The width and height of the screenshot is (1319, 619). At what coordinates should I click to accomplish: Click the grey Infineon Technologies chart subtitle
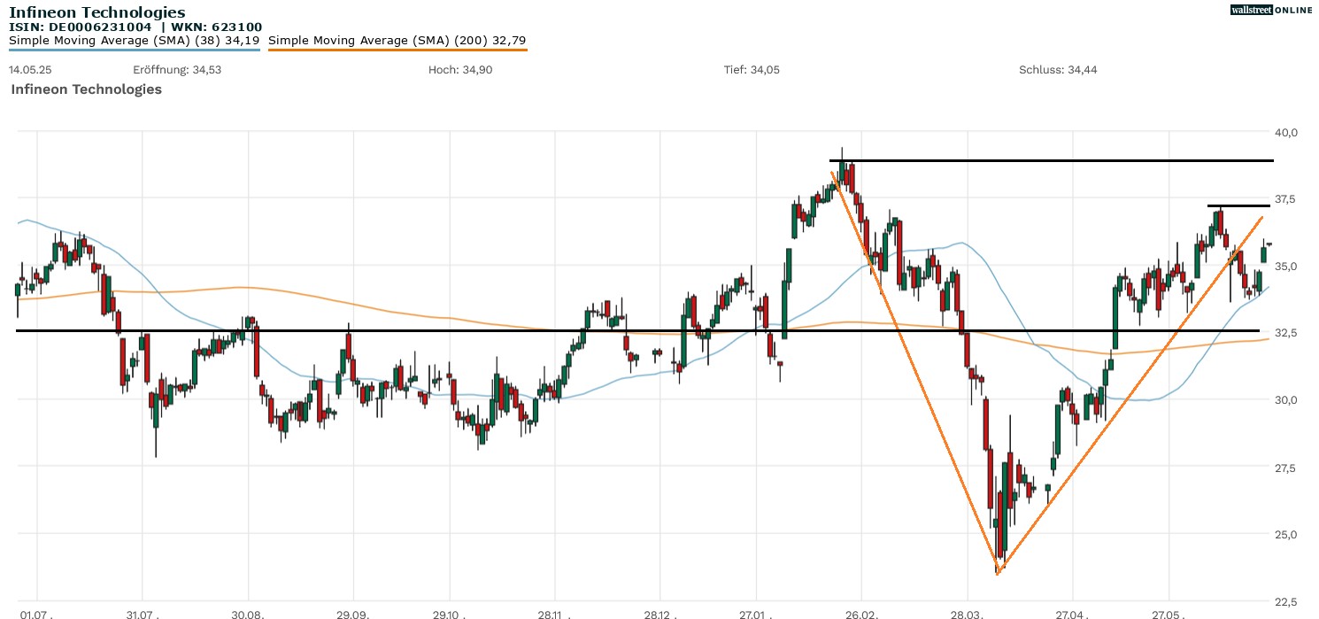point(87,89)
